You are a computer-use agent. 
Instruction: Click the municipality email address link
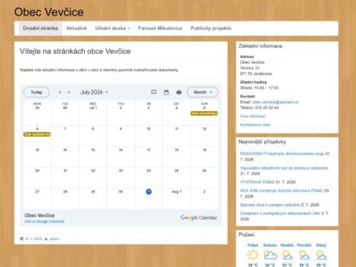pos(275,102)
